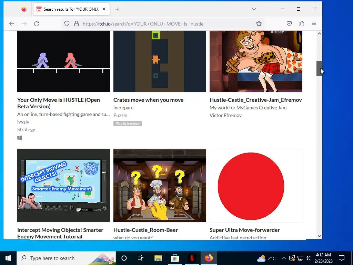
Task: Close the itch.io search results tab
Action: click(104, 9)
